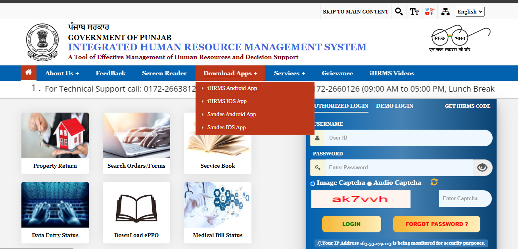Click the ak7vvh captcha image
The height and width of the screenshot is (249, 518).
[361, 199]
